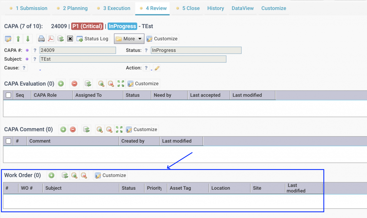Image resolution: width=367 pixels, height=218 pixels.
Task: Remove selected CAPA Comment
Action: [73, 129]
